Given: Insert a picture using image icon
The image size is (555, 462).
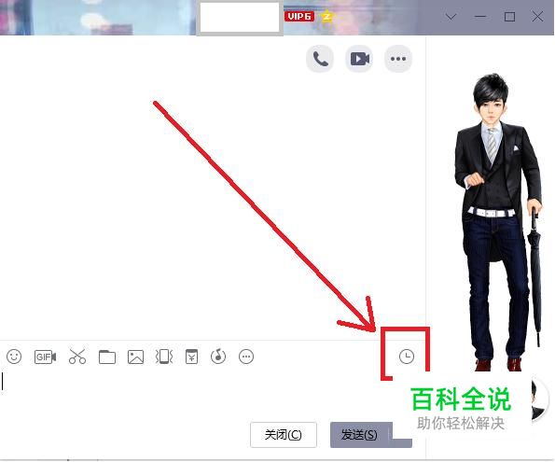Looking at the screenshot, I should click(135, 357).
